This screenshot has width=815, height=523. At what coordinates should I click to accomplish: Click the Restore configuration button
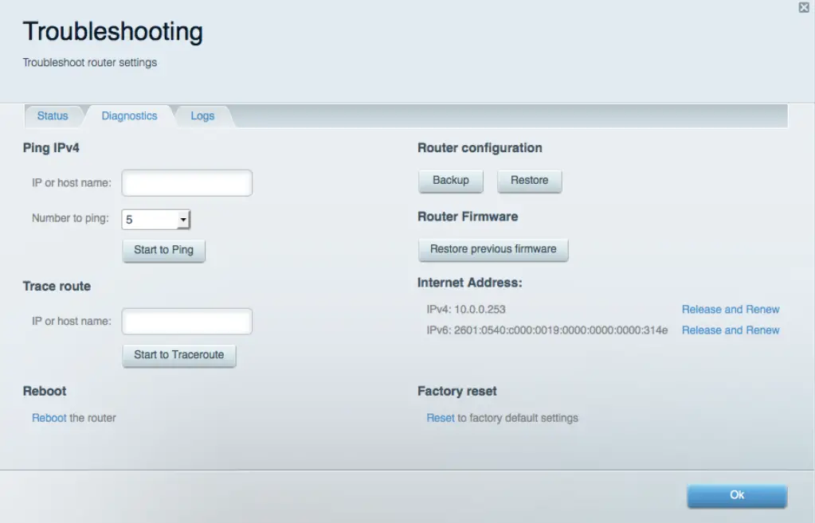pos(529,181)
